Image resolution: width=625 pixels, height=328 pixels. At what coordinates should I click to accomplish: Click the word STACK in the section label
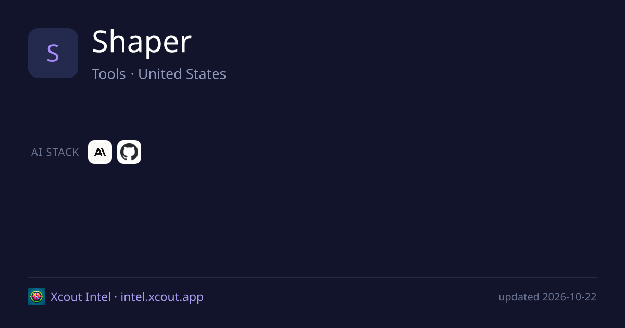tap(62, 152)
